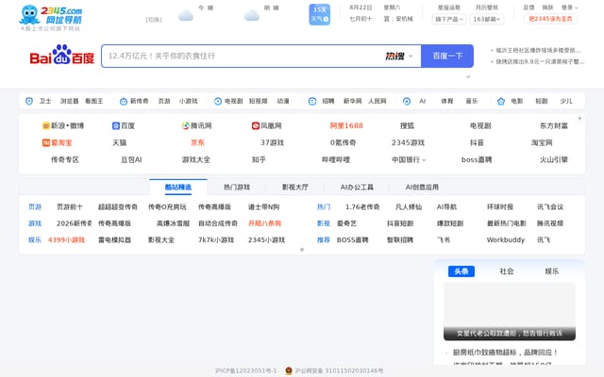The image size is (604, 377).
Task: Switch to the AI办公工具 tab
Action: click(x=357, y=187)
